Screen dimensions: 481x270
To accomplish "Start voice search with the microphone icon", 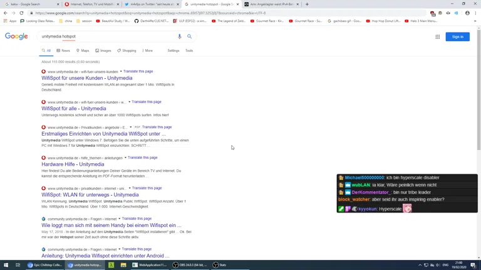I will pyautogui.click(x=180, y=36).
